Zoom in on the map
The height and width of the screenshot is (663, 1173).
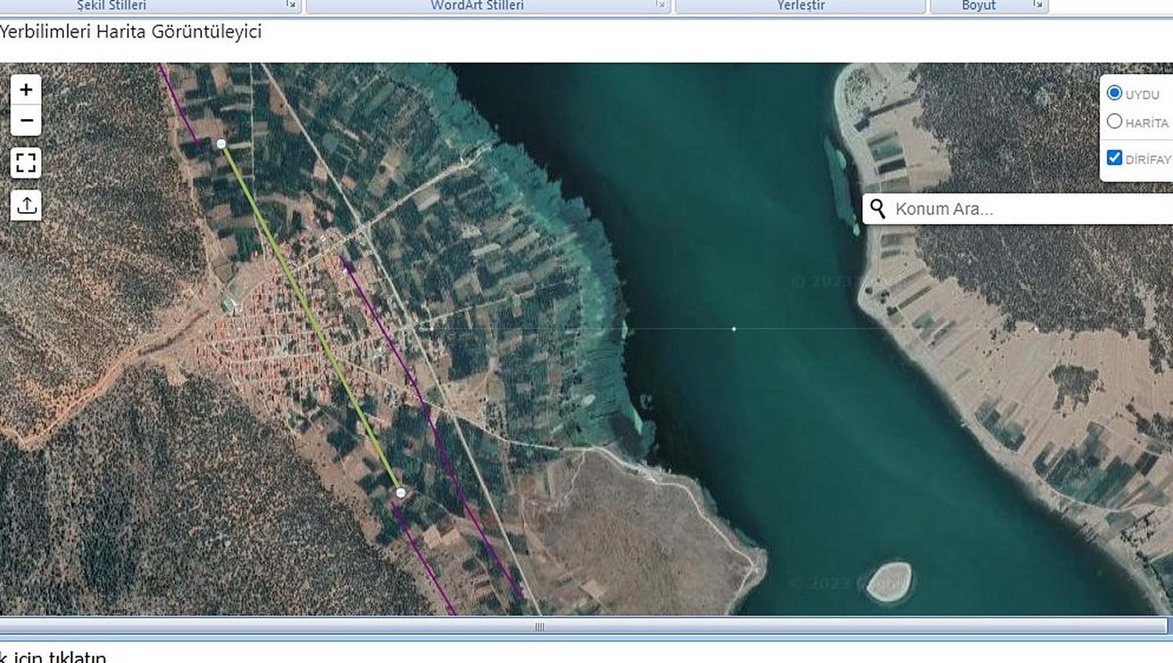[x=26, y=90]
